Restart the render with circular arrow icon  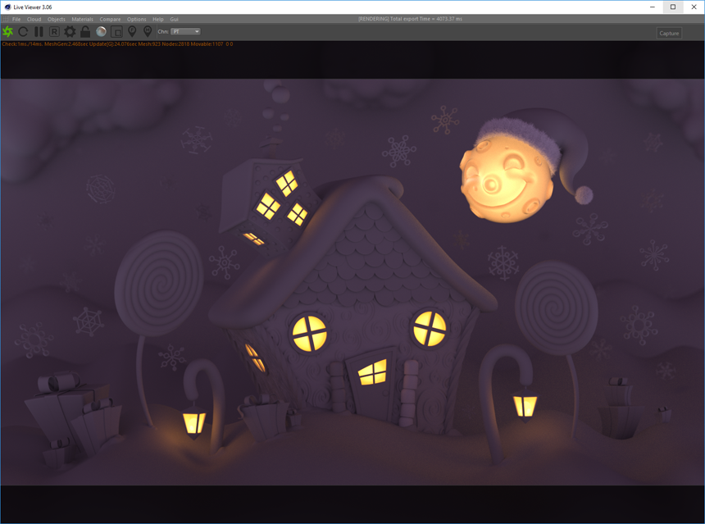click(x=24, y=31)
